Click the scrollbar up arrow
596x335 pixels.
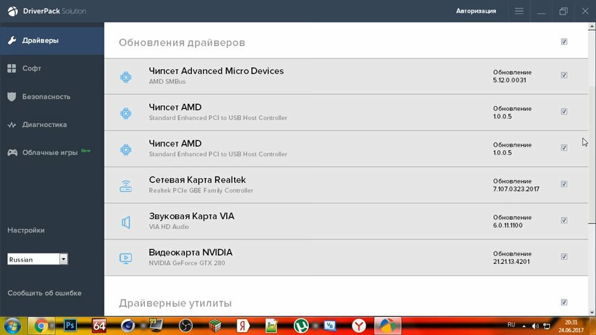(x=592, y=27)
